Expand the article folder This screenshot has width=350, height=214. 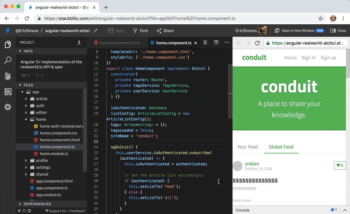click(x=26, y=99)
